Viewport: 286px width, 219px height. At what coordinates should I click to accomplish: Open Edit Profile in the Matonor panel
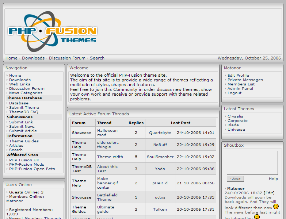tap(238, 76)
